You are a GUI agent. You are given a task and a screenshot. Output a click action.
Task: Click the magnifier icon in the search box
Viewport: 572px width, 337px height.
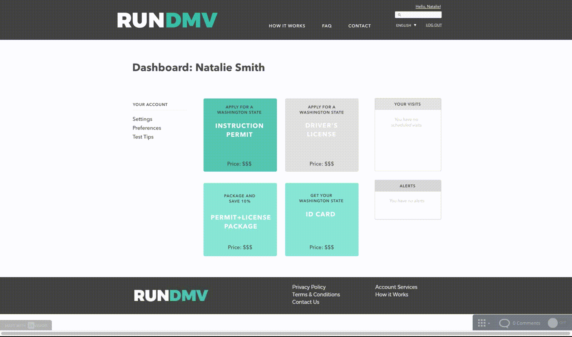click(x=399, y=15)
